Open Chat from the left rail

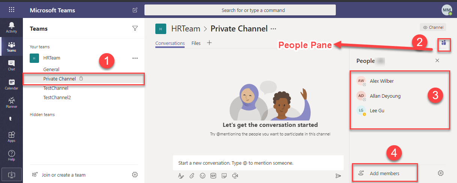click(11, 65)
